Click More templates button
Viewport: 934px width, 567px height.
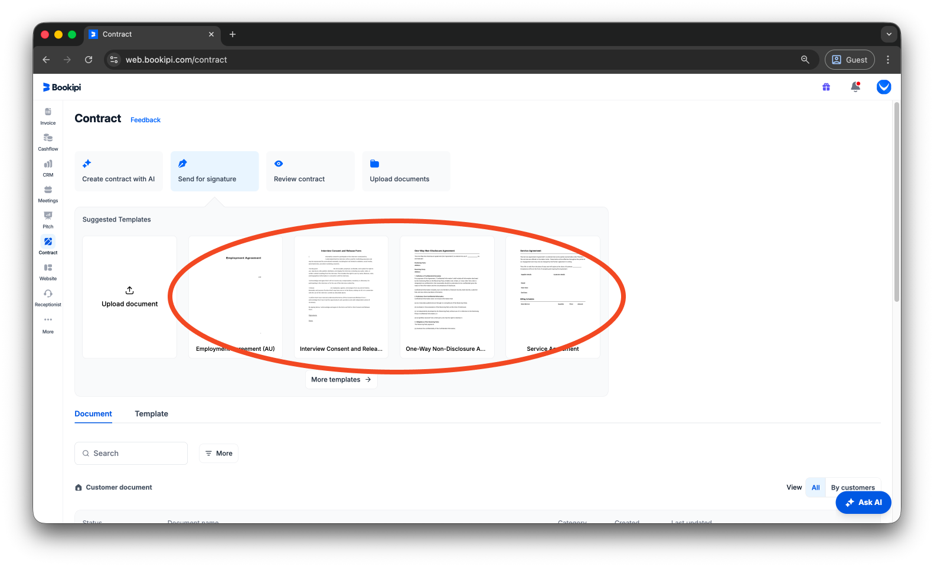[341, 380]
